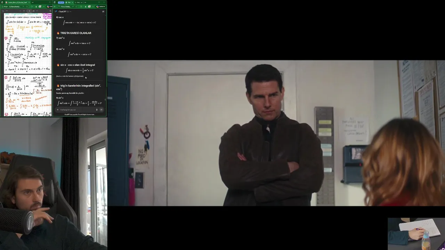
Task: Open profile avatar in PDF browser toolbar
Action: [x=40, y=7]
